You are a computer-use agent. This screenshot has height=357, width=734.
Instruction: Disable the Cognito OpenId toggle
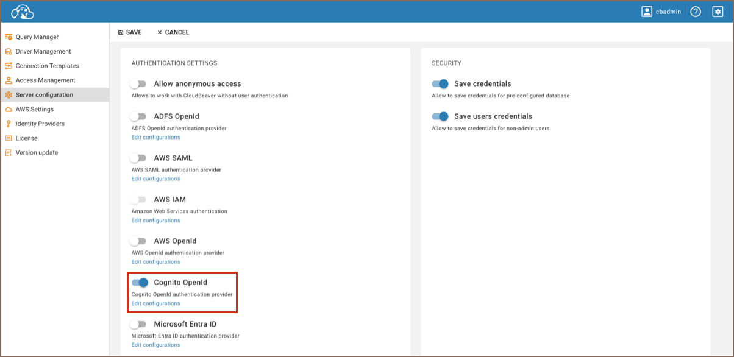[x=140, y=283]
